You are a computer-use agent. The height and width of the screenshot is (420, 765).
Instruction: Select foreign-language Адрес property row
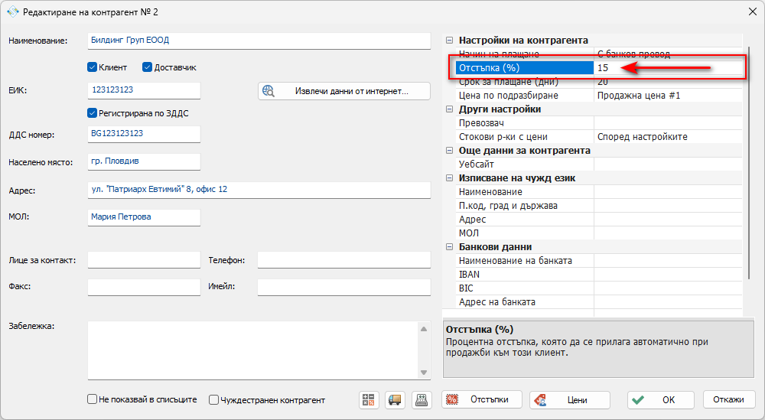click(599, 220)
